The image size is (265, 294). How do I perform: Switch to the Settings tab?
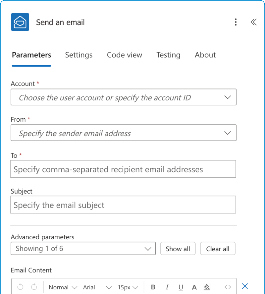coord(79,55)
